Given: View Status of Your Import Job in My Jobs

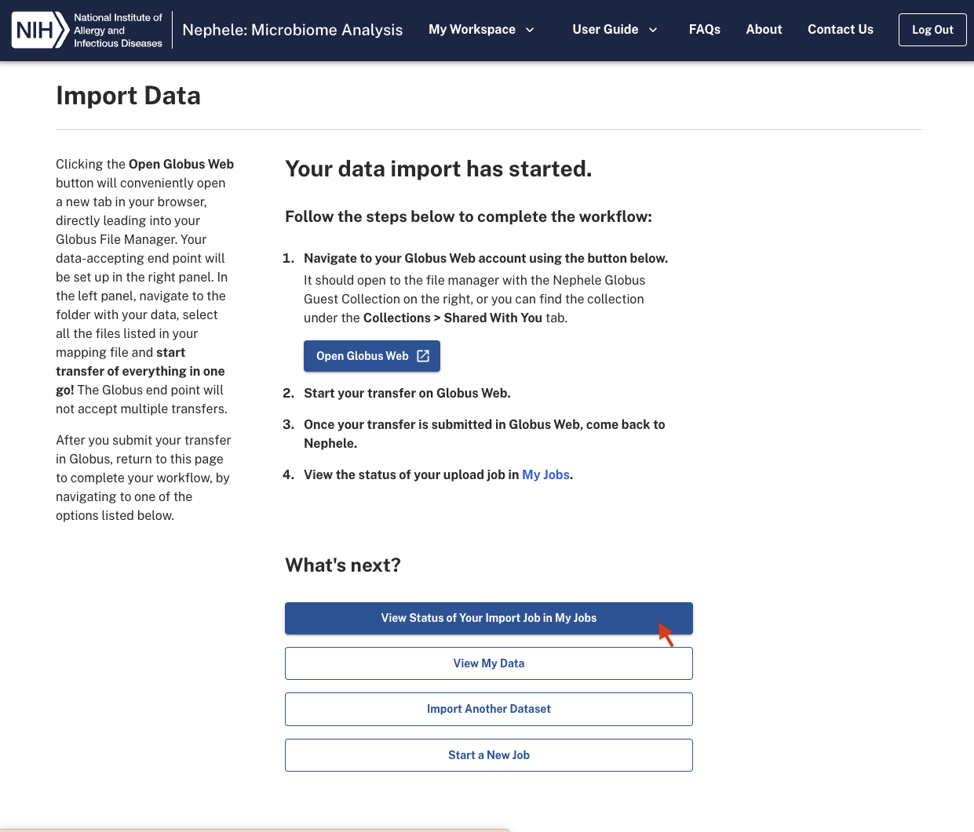Looking at the screenshot, I should (488, 618).
